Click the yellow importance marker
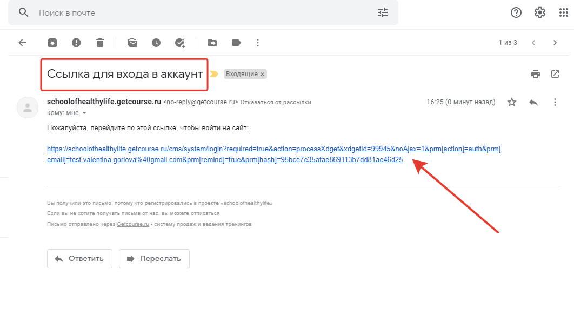 [x=214, y=74]
